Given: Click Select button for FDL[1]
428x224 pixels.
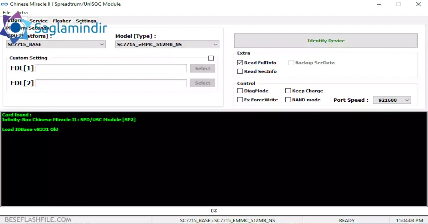Looking at the screenshot, I should pyautogui.click(x=203, y=68).
